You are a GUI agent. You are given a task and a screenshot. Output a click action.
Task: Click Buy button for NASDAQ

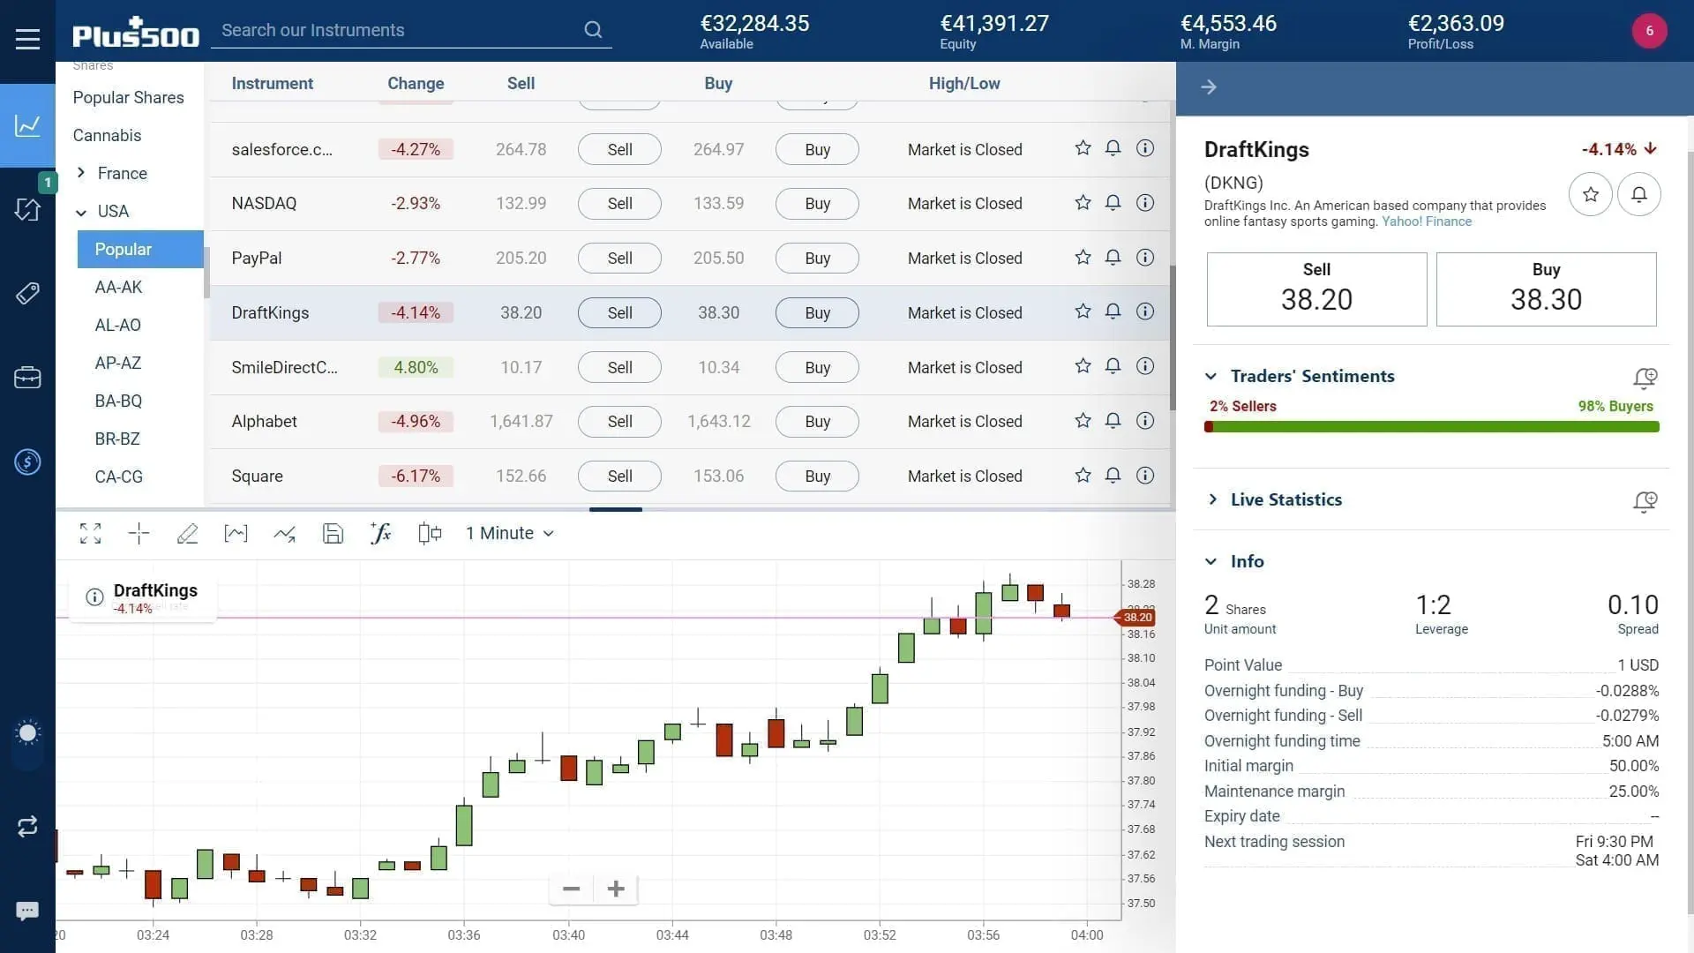(817, 204)
